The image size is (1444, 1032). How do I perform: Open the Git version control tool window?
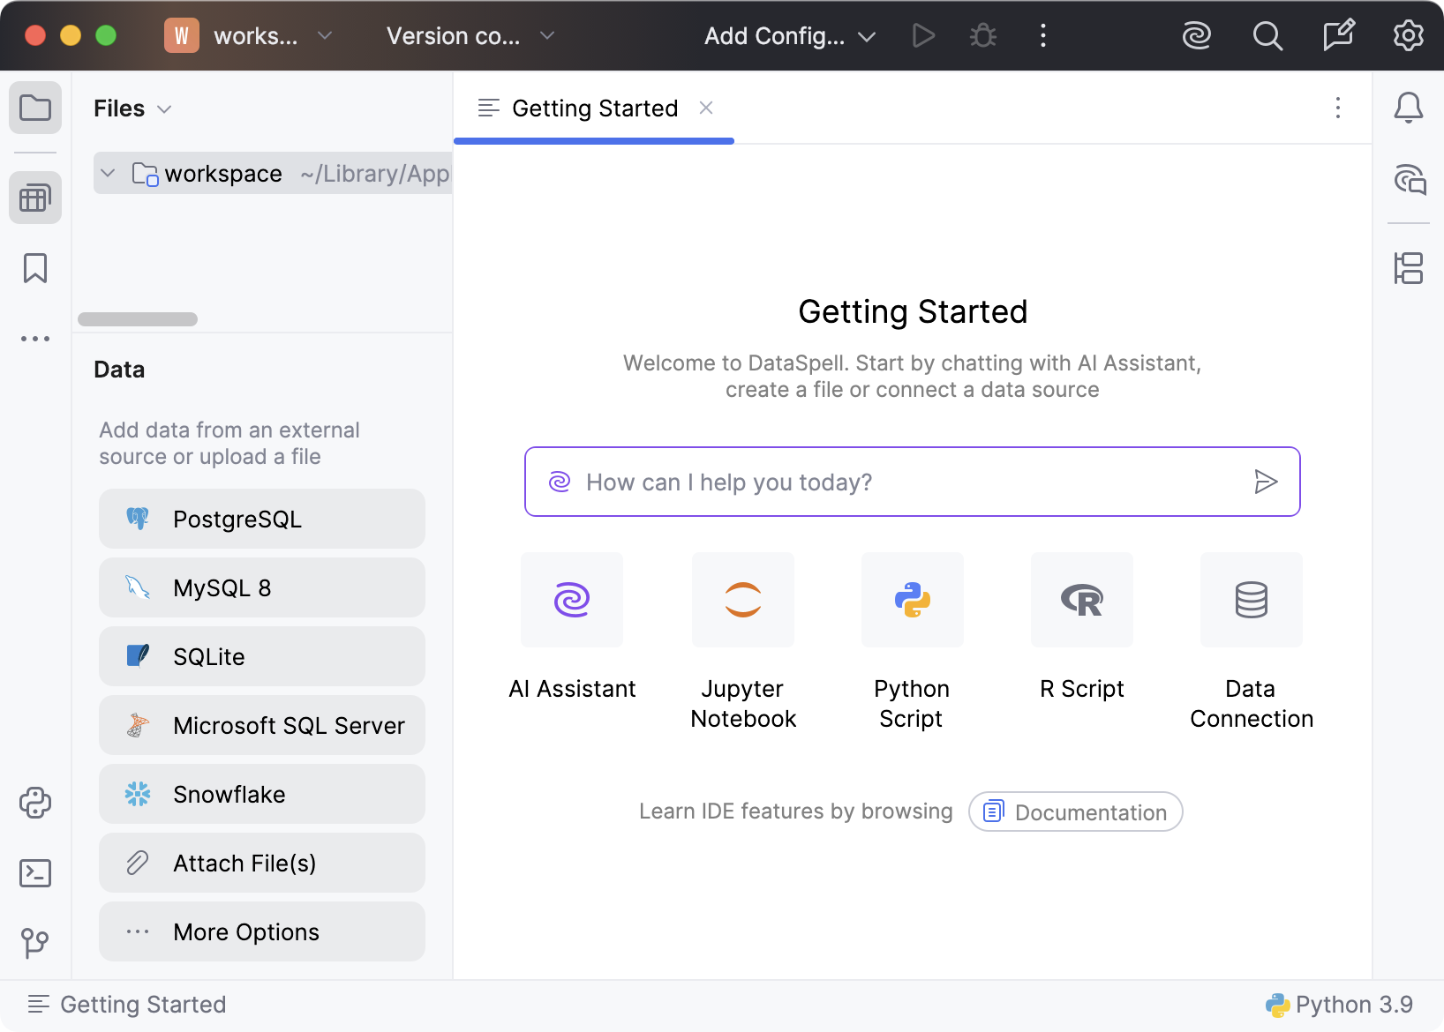point(35,943)
